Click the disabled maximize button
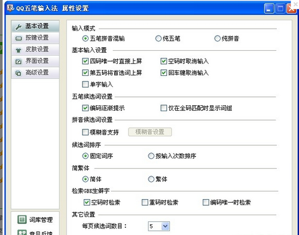This screenshot has height=235, width=299. coord(280,8)
